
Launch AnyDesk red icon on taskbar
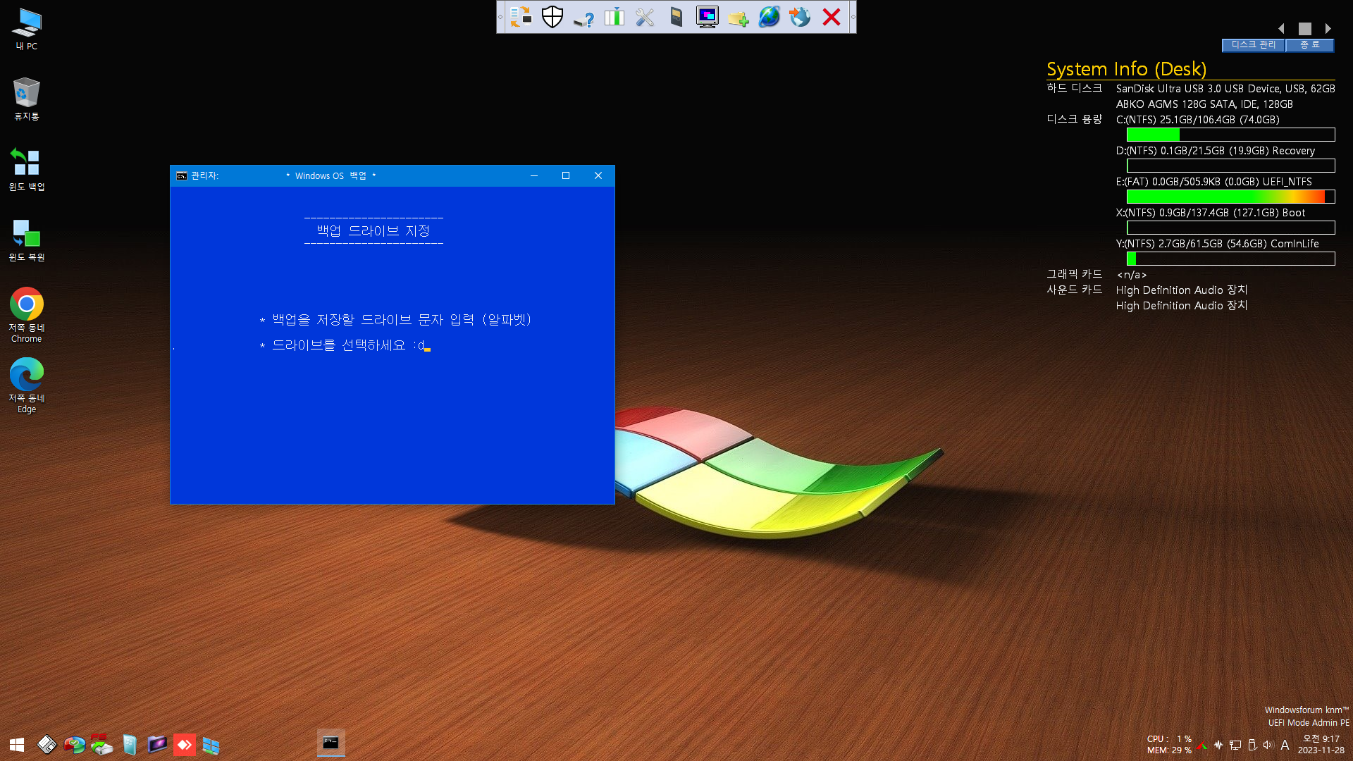185,745
